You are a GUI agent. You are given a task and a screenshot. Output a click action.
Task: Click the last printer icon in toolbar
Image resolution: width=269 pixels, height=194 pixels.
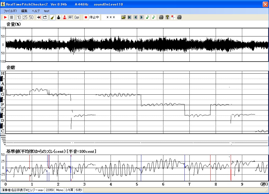[179, 17]
